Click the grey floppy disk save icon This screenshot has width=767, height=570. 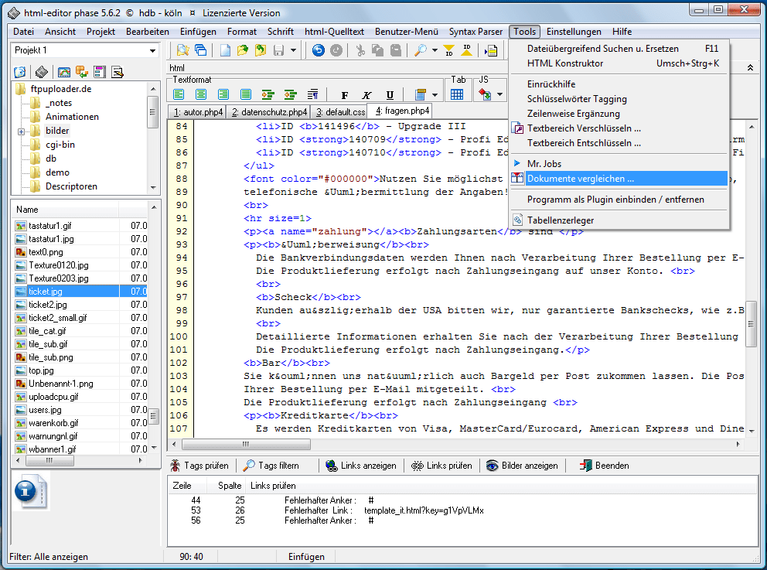tap(279, 50)
